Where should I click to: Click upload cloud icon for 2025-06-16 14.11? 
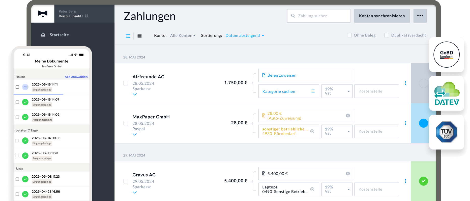(25, 87)
